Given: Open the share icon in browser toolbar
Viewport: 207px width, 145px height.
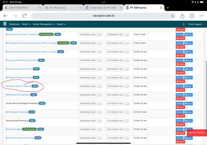Looking at the screenshot, I should click(x=182, y=16).
